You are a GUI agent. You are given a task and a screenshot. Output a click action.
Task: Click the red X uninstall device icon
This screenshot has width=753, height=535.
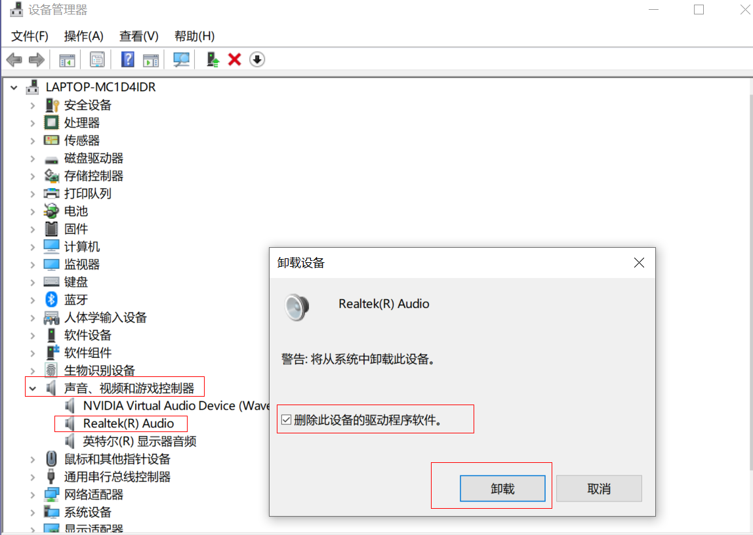(234, 60)
